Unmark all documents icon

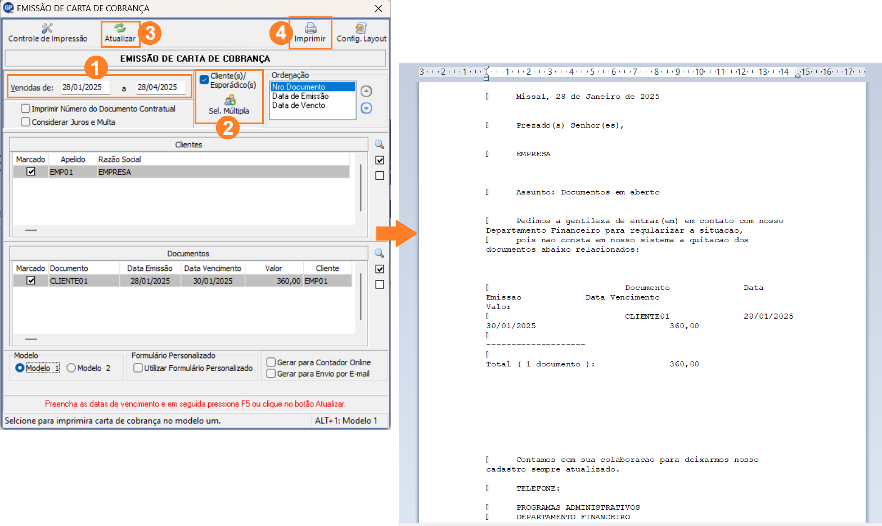380,285
